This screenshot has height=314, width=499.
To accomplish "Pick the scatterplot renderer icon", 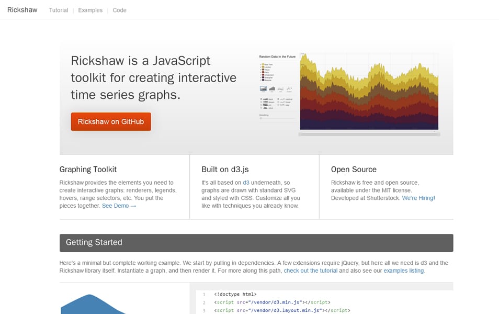I will coord(289,88).
